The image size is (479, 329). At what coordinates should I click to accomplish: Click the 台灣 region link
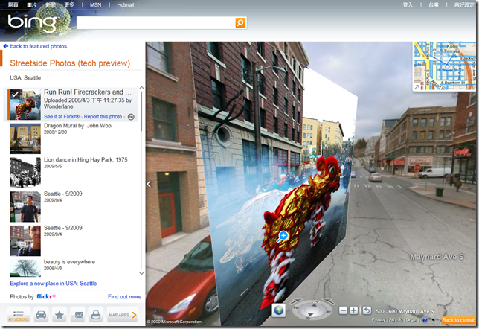pyautogui.click(x=434, y=5)
